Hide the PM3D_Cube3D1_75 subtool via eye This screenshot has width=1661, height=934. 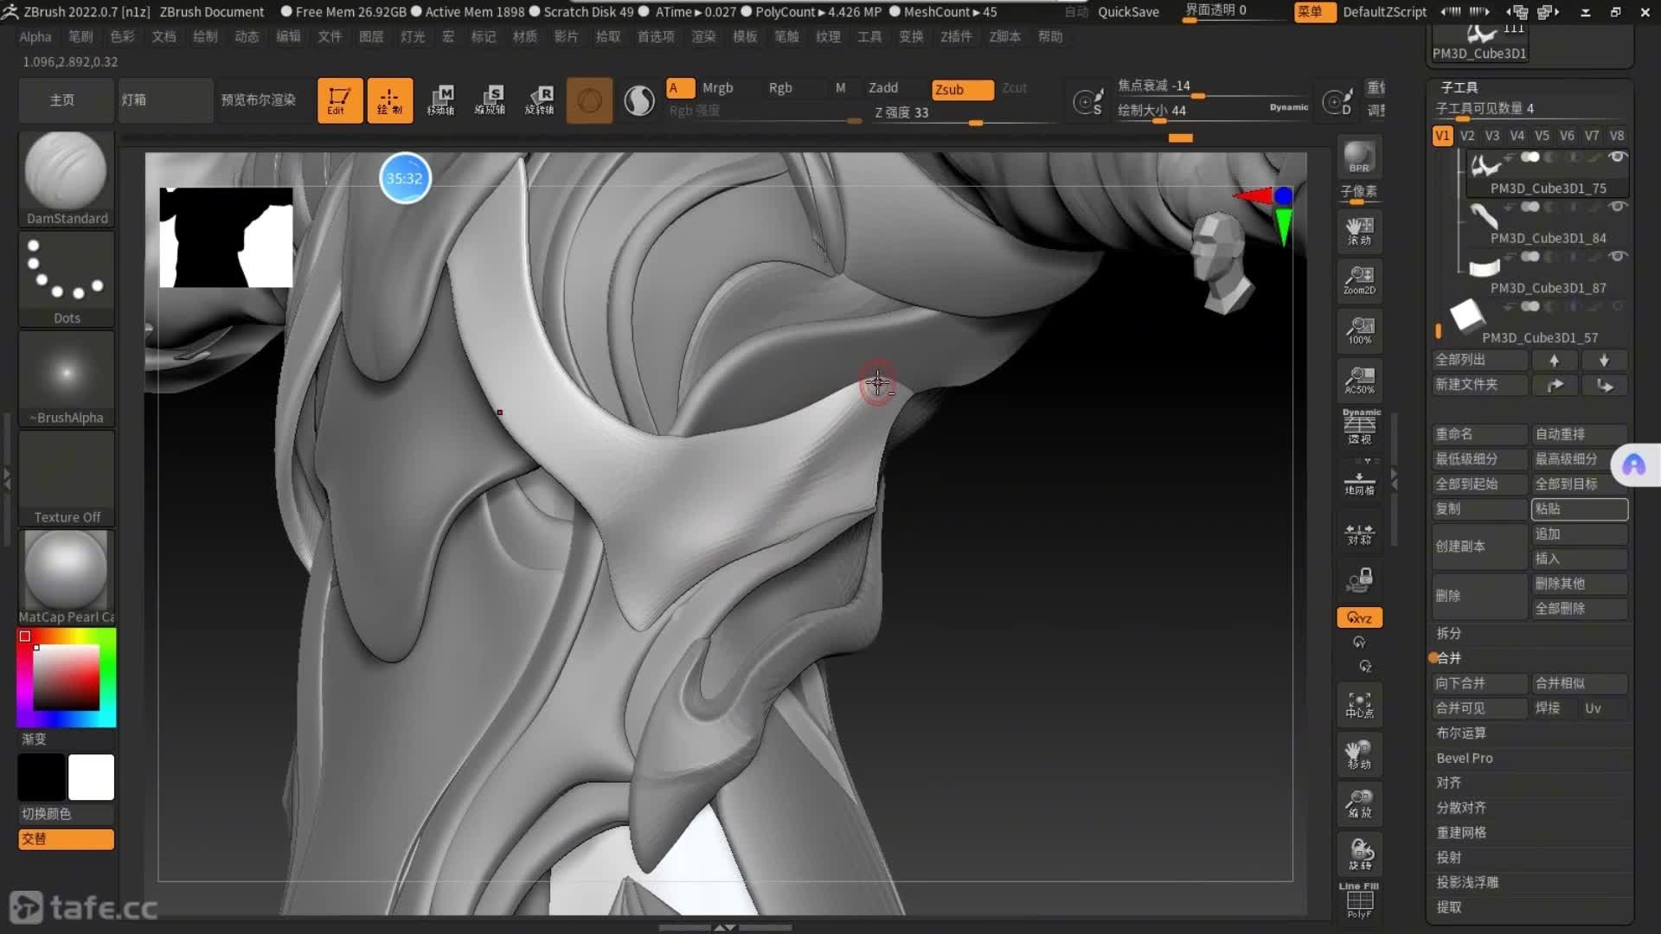click(x=1616, y=157)
